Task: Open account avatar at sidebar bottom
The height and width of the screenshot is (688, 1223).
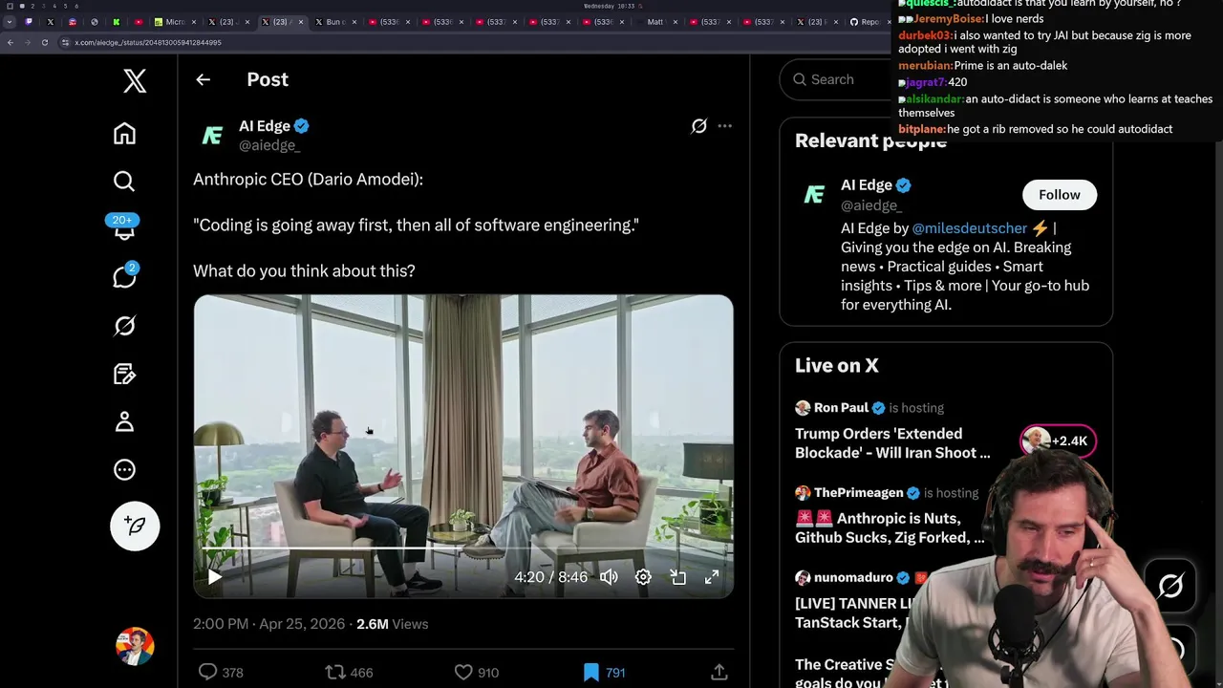Action: click(x=135, y=646)
